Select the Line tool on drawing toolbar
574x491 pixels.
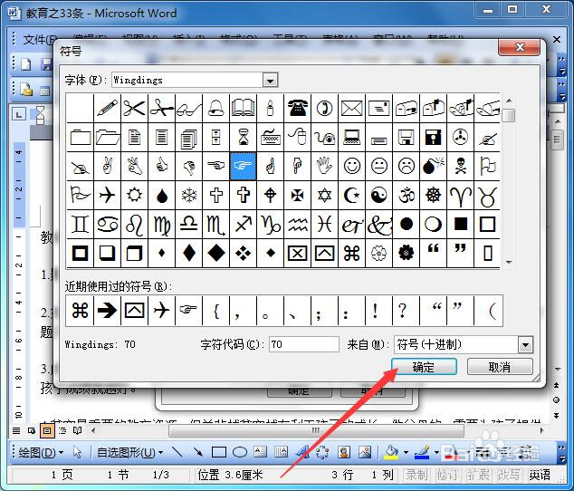click(x=177, y=452)
